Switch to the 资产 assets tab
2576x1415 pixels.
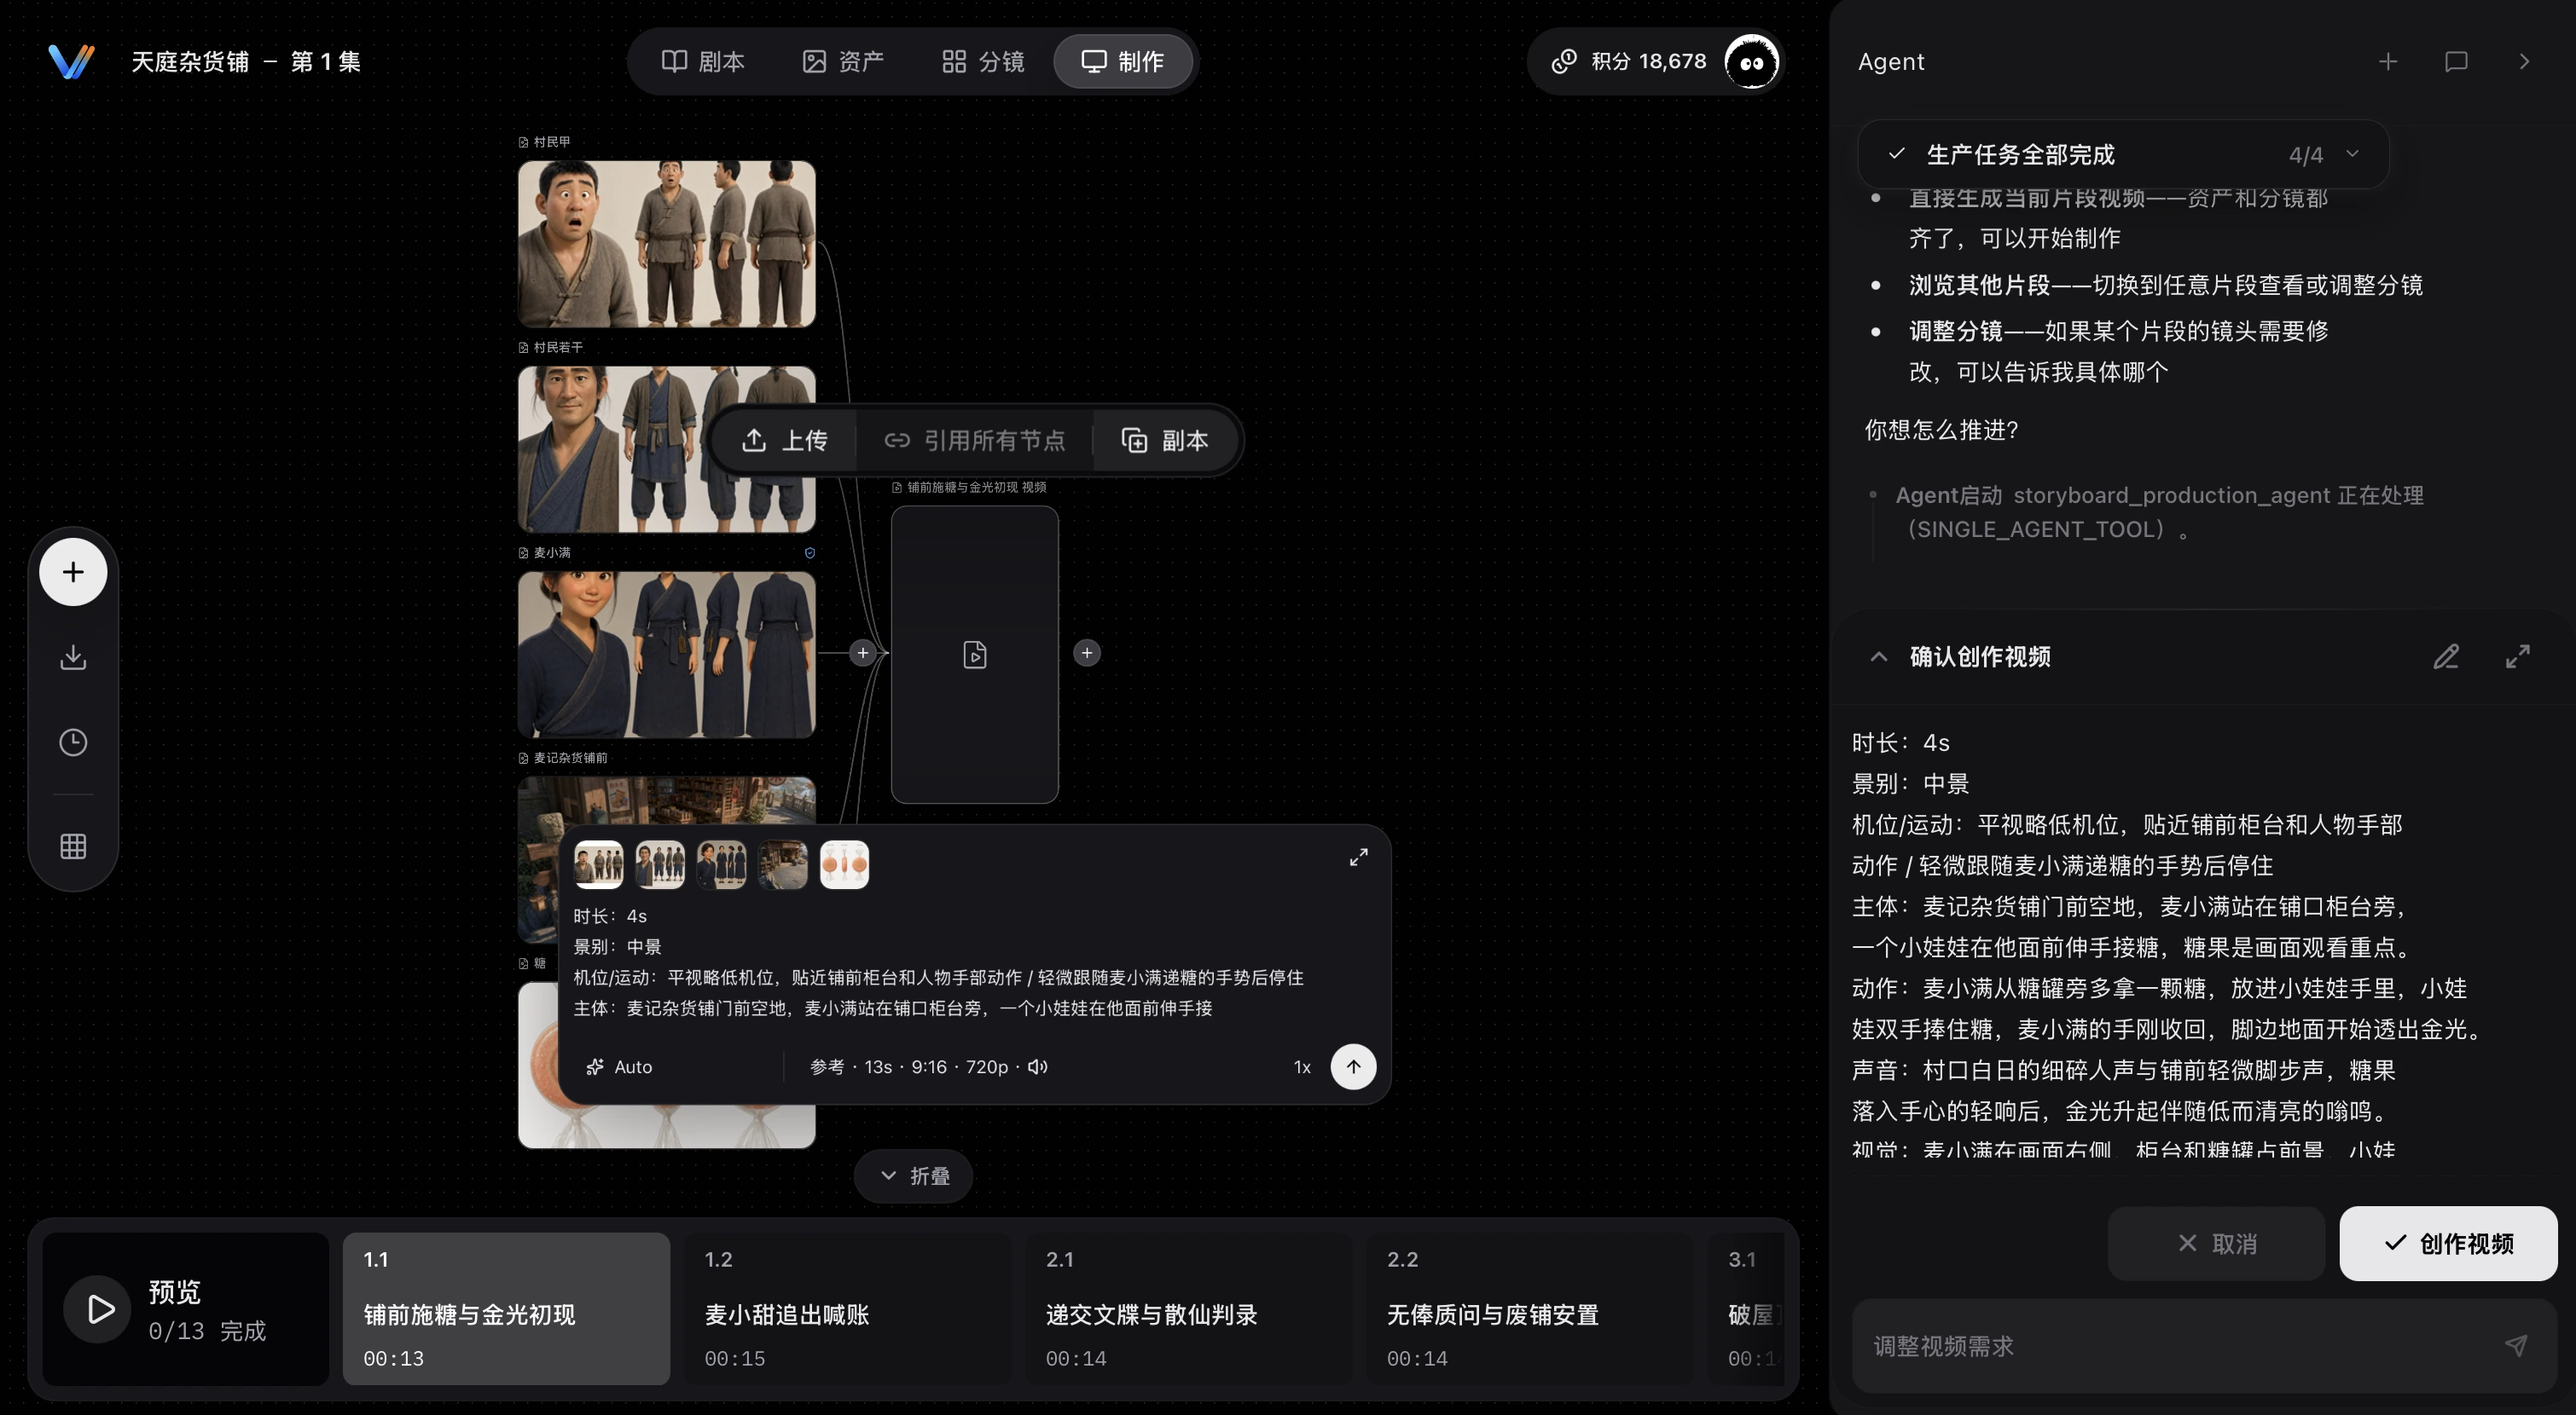point(843,61)
